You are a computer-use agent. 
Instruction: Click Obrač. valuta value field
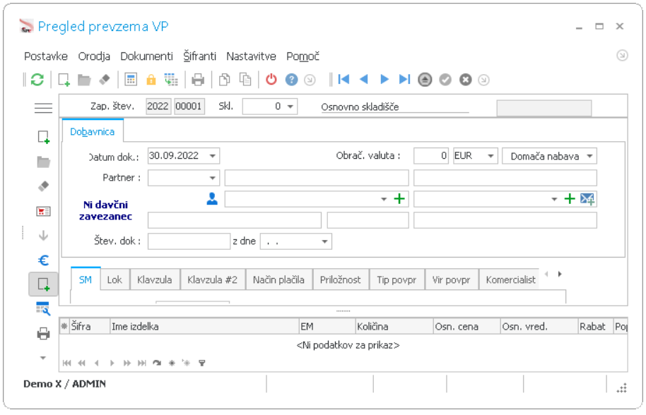click(431, 156)
